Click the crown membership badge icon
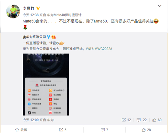Viewport: 168px width, 133px height. [53, 37]
